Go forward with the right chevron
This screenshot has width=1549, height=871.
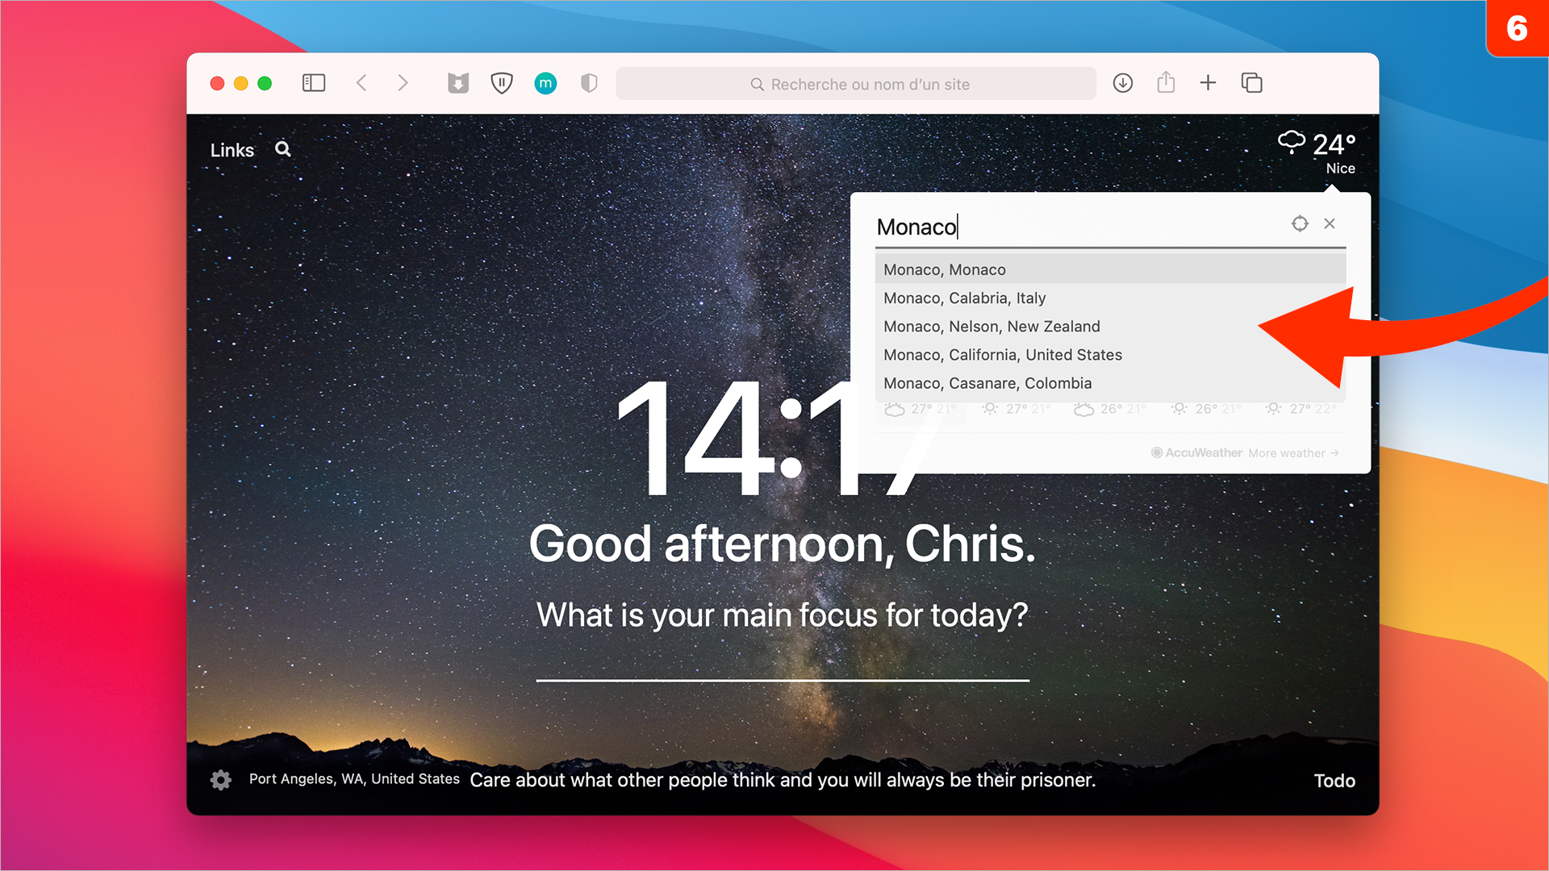point(403,83)
